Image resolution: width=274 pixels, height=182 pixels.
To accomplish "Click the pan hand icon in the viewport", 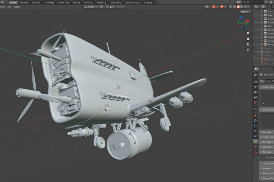I will tap(248, 39).
